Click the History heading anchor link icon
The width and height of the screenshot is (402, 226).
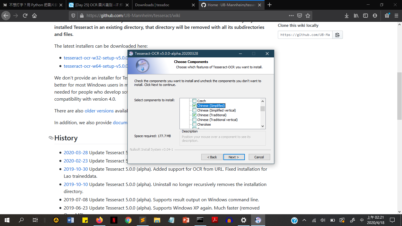(51, 138)
